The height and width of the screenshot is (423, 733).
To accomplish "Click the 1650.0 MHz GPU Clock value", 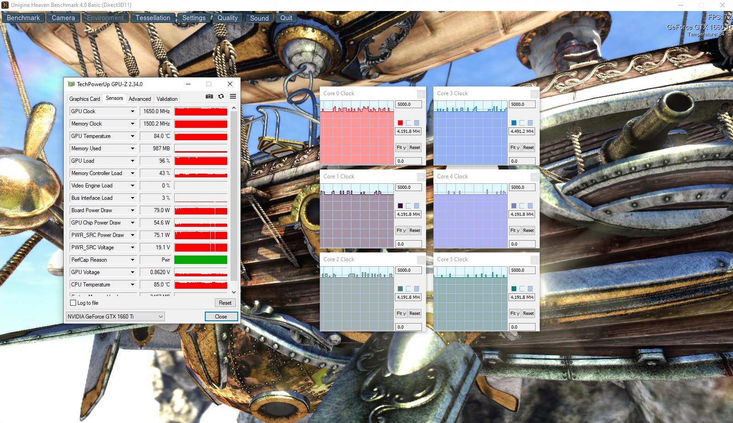I will coord(155,111).
